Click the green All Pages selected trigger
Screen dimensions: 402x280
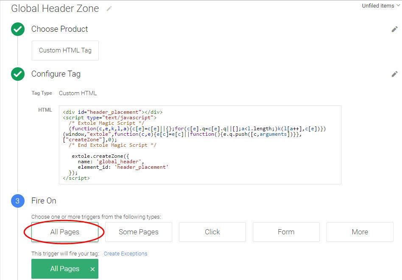click(x=65, y=269)
